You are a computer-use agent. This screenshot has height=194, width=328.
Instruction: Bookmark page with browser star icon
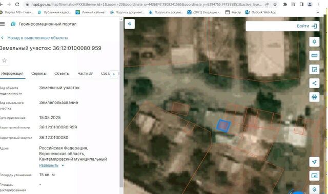(275, 5)
